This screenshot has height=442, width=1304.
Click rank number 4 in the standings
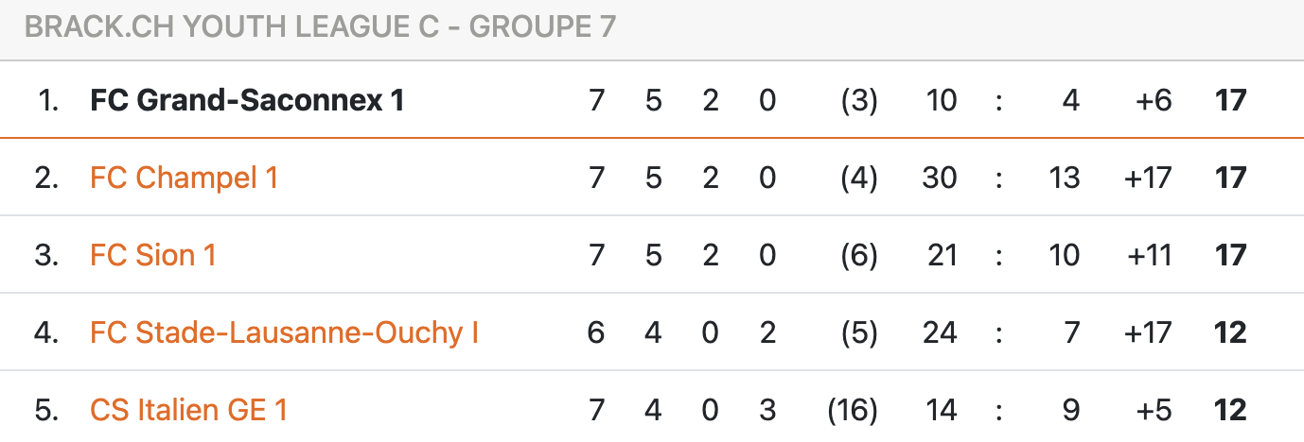47,332
